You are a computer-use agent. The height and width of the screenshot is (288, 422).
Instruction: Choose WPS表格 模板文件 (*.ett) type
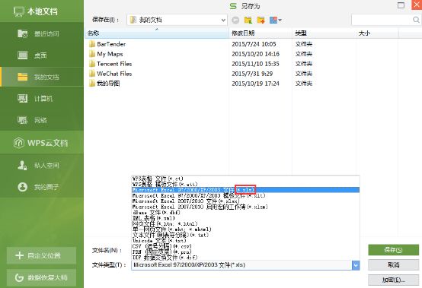[245, 184]
